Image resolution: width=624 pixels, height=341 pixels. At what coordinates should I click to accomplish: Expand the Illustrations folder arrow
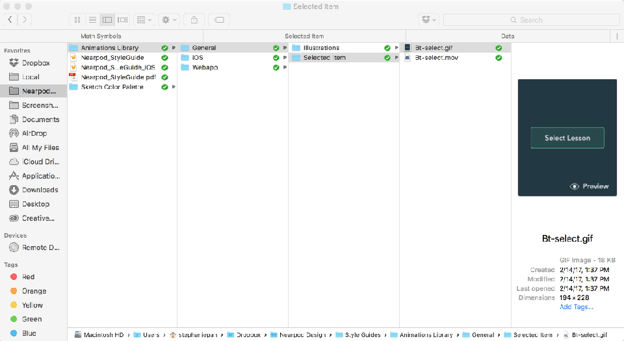click(x=396, y=47)
